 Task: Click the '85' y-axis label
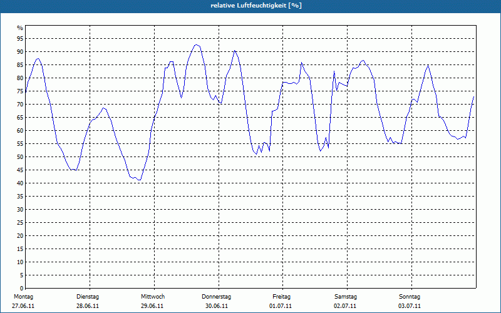[20, 65]
